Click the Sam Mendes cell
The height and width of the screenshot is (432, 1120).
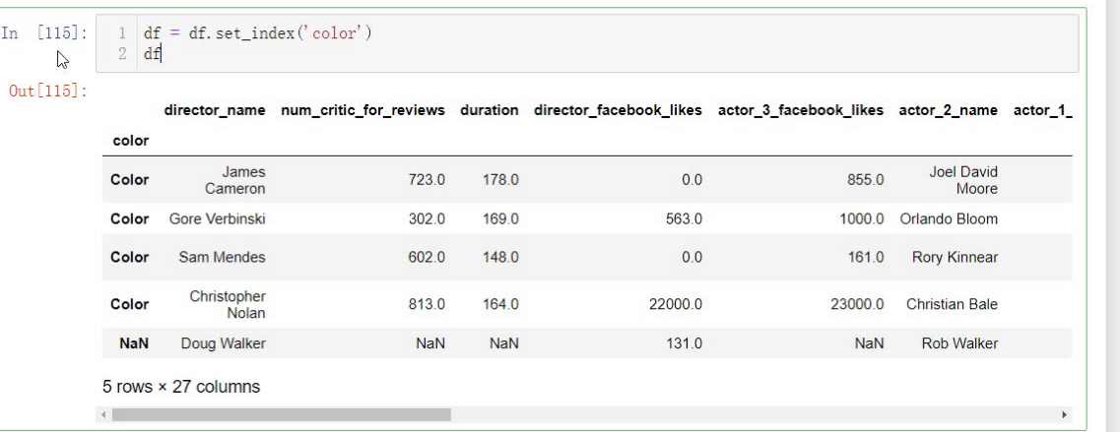tap(223, 257)
